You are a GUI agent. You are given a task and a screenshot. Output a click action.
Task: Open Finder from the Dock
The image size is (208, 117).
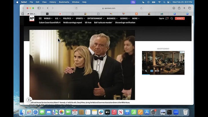(x=22, y=112)
